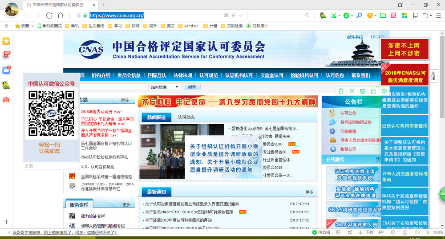The image size is (445, 239).
Task: Open new tab with plus button
Action: (x=104, y=5)
